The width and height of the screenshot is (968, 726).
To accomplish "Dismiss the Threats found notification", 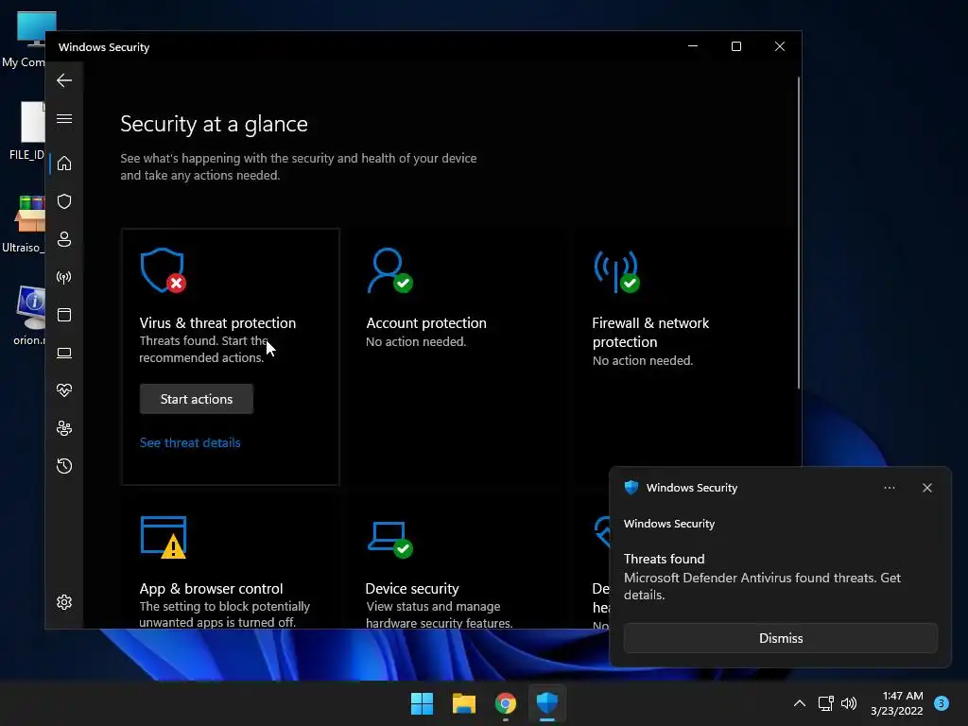I will [780, 638].
